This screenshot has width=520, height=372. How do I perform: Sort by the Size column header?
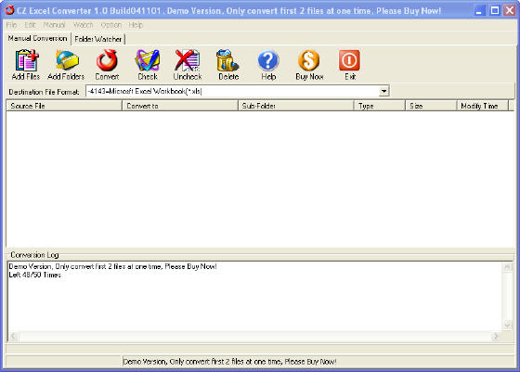pos(431,106)
